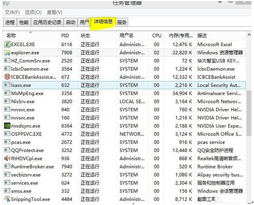Select the EXCEL.EXE process name
The height and width of the screenshot is (205, 254).
(23, 45)
